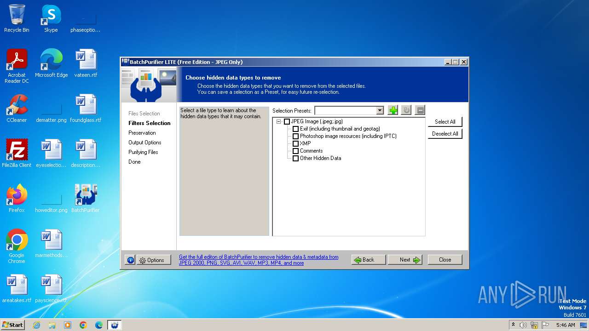Viewport: 589px width, 331px height.
Task: Check the JPEG Image (.jpeg;.jpg) checkbox
Action: (x=287, y=122)
